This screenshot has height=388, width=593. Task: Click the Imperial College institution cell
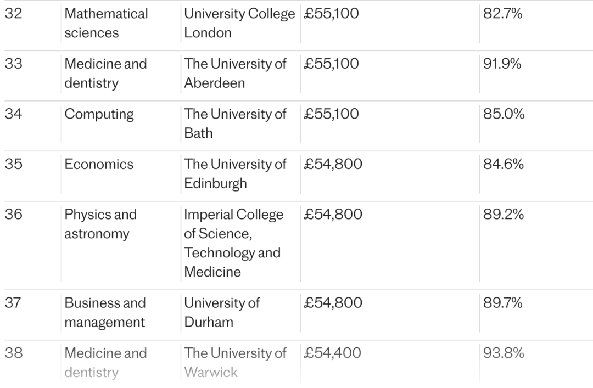233,243
